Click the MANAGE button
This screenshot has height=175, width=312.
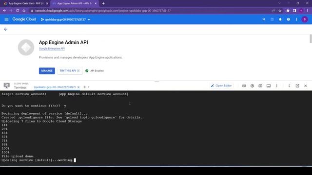[47, 70]
